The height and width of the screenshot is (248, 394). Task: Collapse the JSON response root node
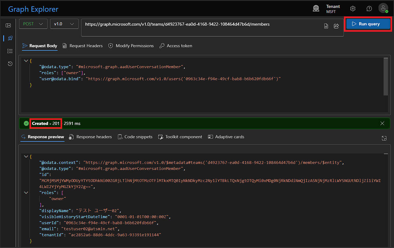tap(26, 156)
